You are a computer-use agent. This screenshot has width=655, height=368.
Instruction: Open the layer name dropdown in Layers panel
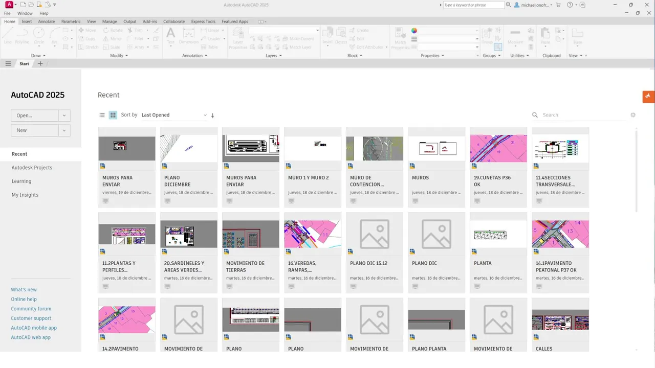click(x=284, y=30)
